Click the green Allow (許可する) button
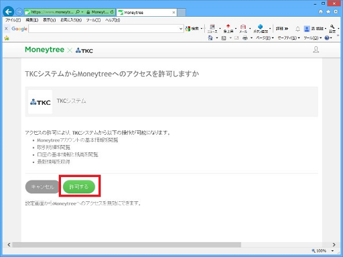The width and height of the screenshot is (343, 257). 79,187
